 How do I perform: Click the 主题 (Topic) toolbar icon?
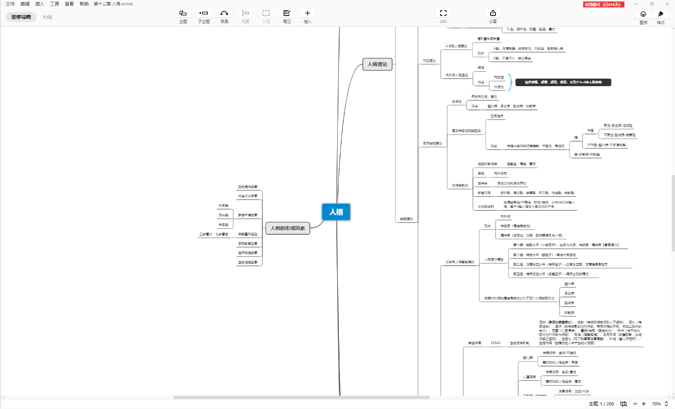[x=183, y=13]
